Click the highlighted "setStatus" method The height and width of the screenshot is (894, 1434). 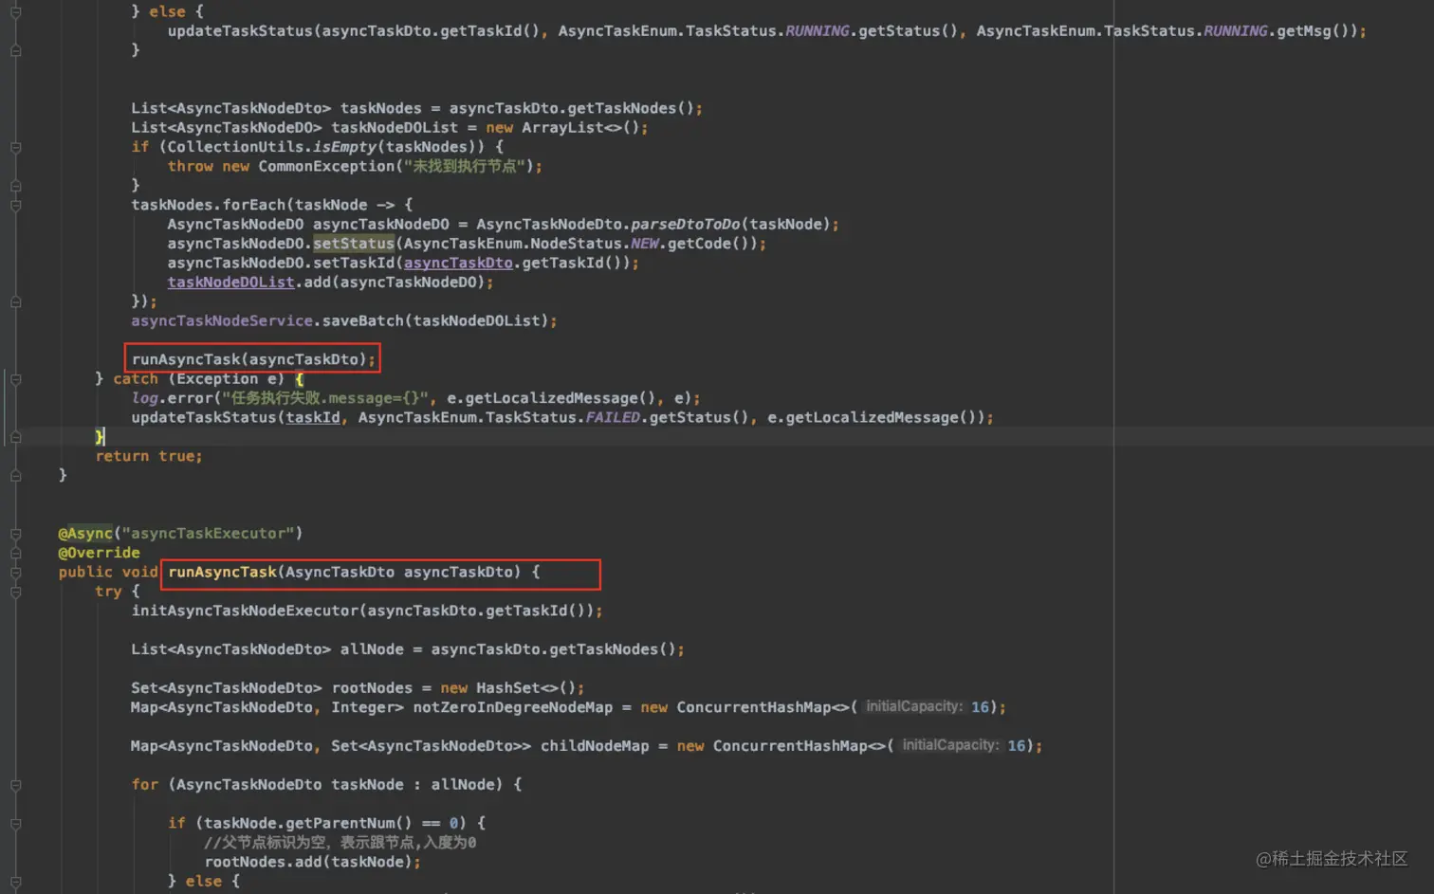pos(354,244)
